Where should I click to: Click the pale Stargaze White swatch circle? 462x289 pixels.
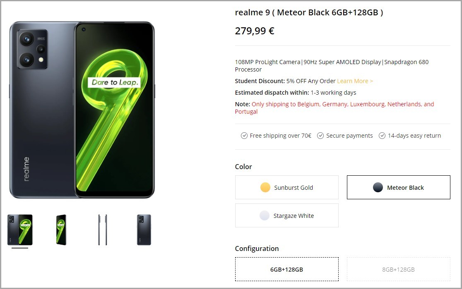click(264, 215)
